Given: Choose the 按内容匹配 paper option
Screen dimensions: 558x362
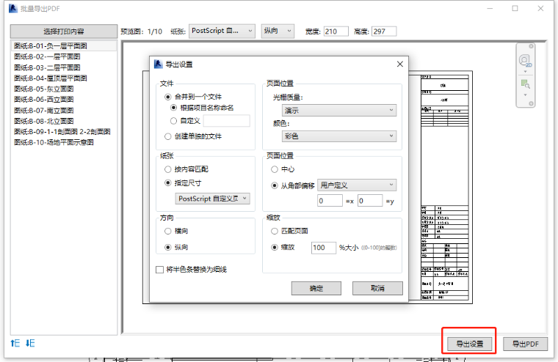Looking at the screenshot, I should (x=168, y=169).
